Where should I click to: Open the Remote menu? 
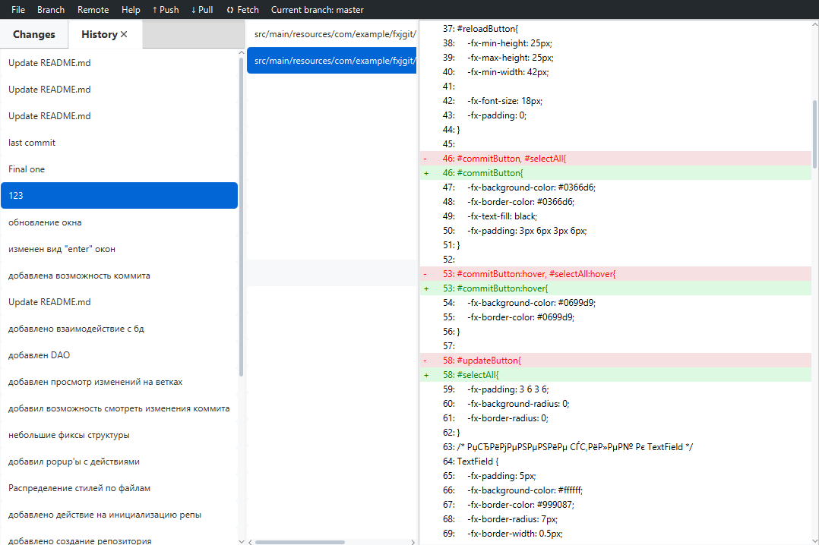pyautogui.click(x=93, y=10)
